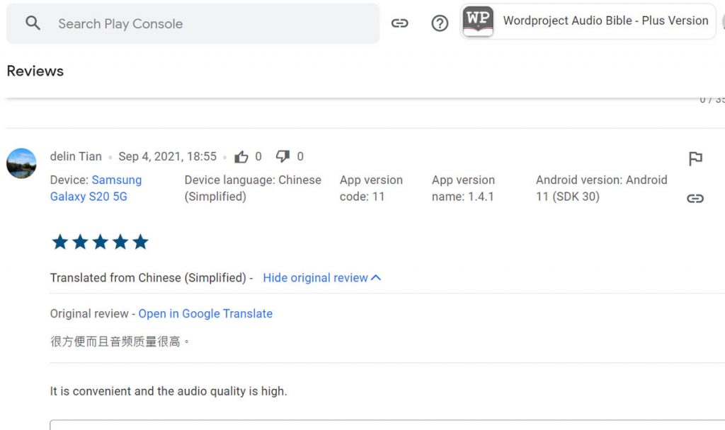This screenshot has height=430, width=725.
Task: Give the review a thumbs down
Action: (283, 156)
